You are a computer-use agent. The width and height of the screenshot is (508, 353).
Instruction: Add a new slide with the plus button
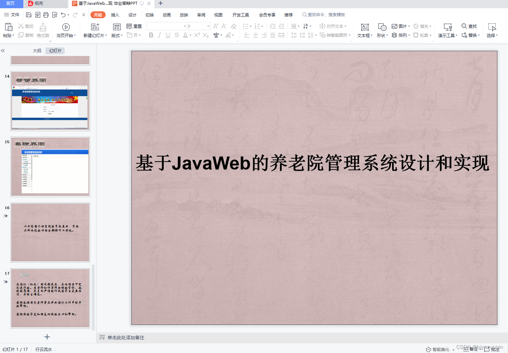tap(47, 337)
